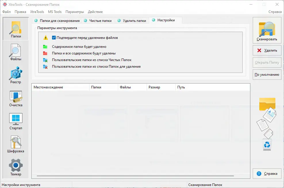284x188 pixels.
Task: Click status bar text Сканирование Папок
Action: (x=205, y=185)
